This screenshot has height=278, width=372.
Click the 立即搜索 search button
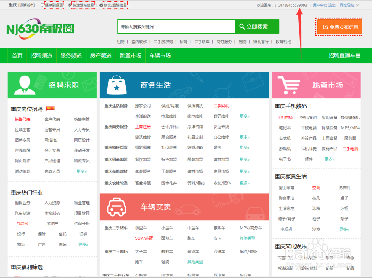point(258,27)
